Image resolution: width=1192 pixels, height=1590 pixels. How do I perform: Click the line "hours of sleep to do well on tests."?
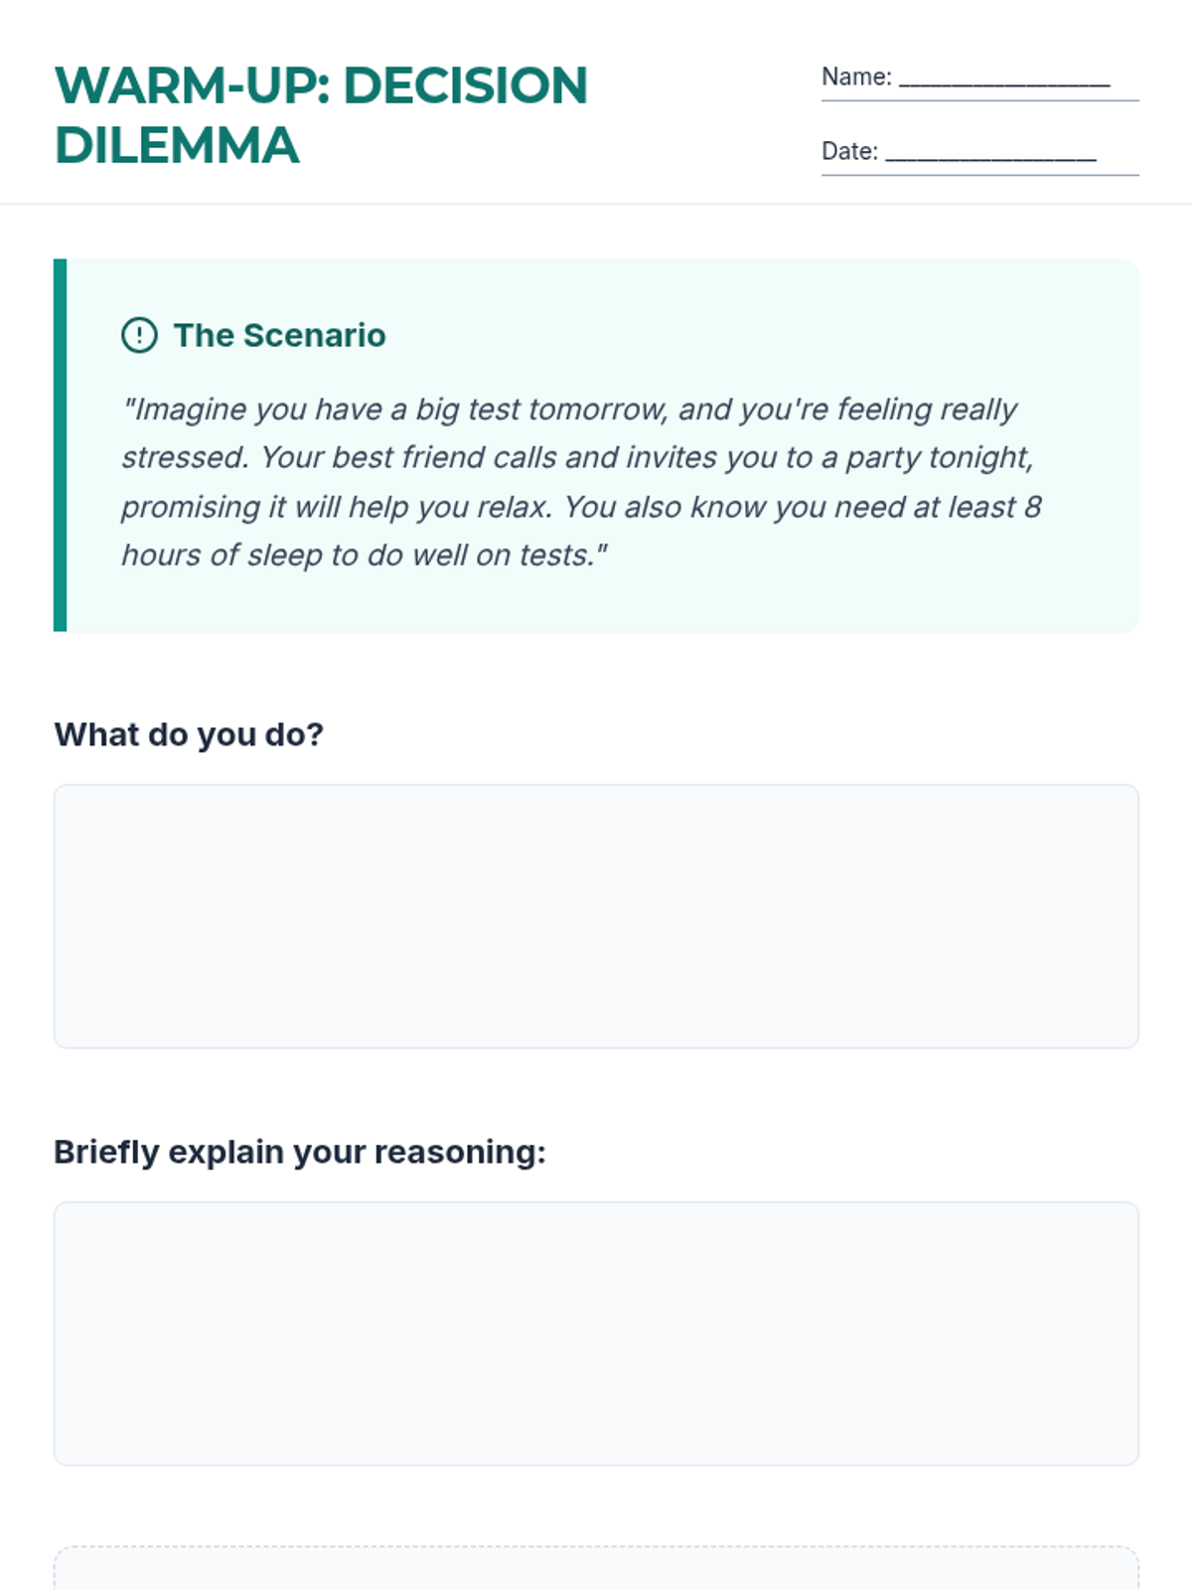pos(364,556)
